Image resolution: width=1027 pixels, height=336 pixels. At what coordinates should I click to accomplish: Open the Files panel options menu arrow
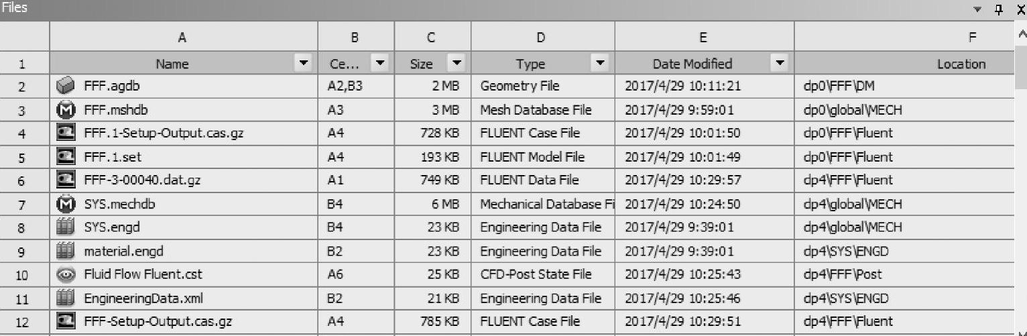pos(977,9)
